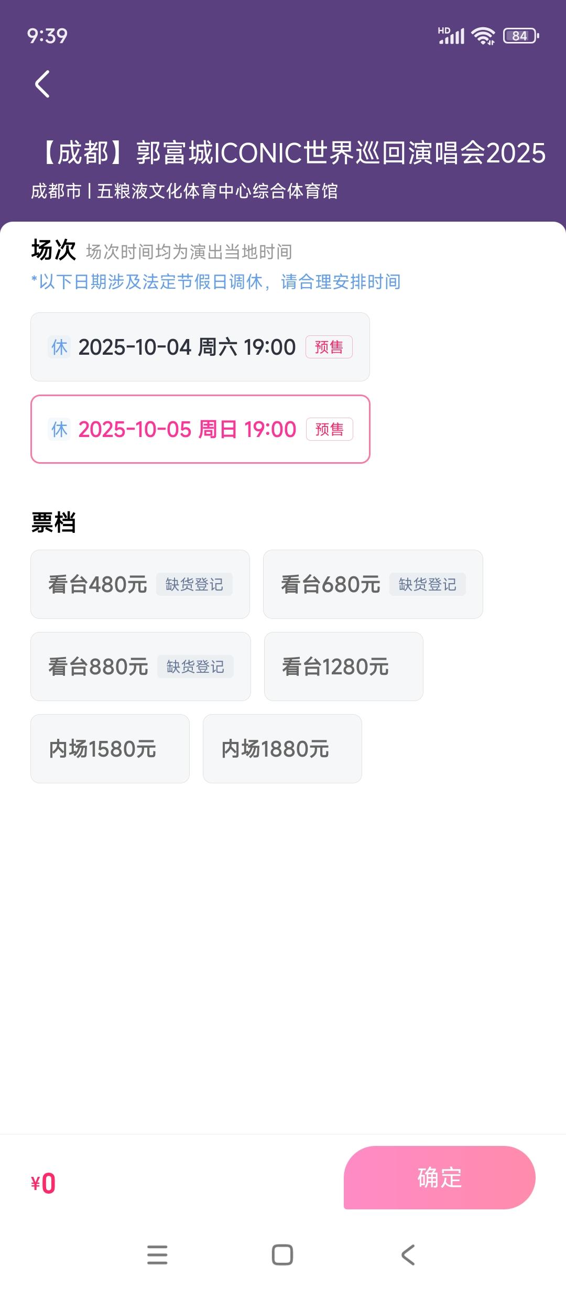Choose the 内场1880元 ticket tier
The height and width of the screenshot is (1289, 566).
click(282, 749)
